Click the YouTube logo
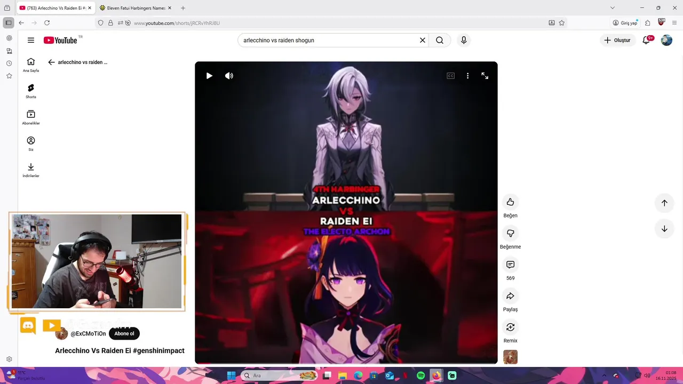The width and height of the screenshot is (683, 384). (x=60, y=41)
